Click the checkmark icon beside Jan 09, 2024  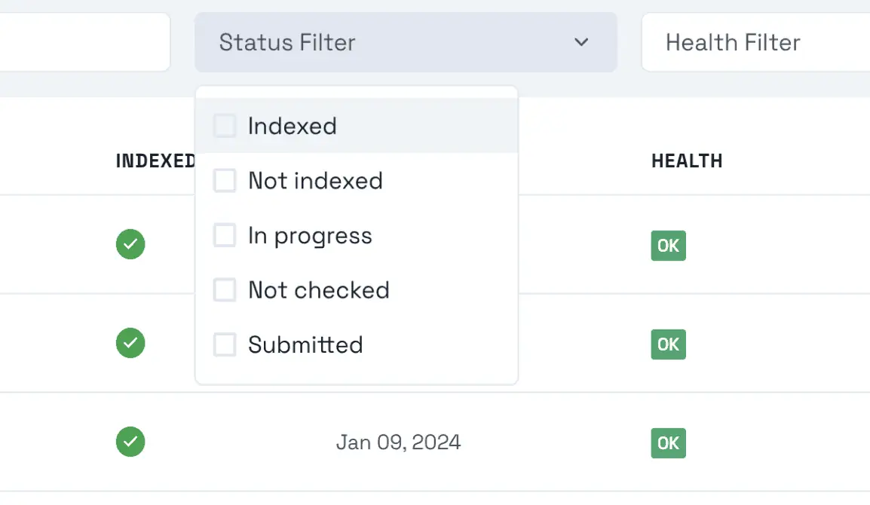[130, 442]
